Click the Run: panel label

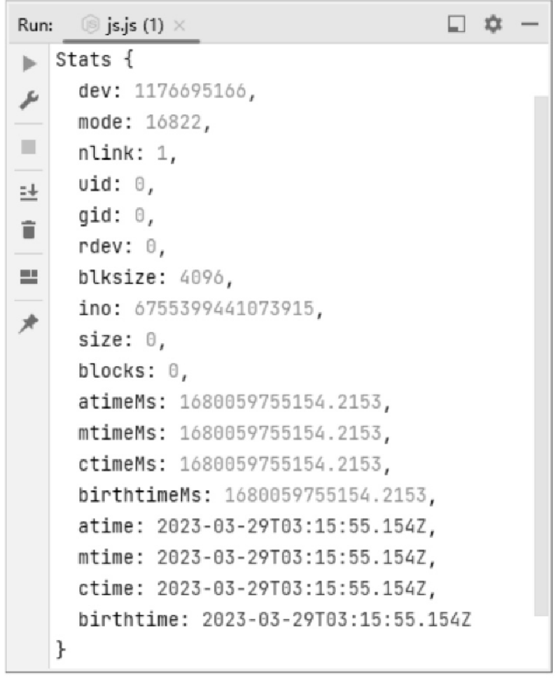point(35,25)
